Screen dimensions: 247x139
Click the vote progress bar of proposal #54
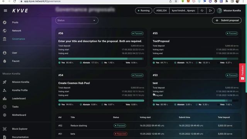(101, 100)
